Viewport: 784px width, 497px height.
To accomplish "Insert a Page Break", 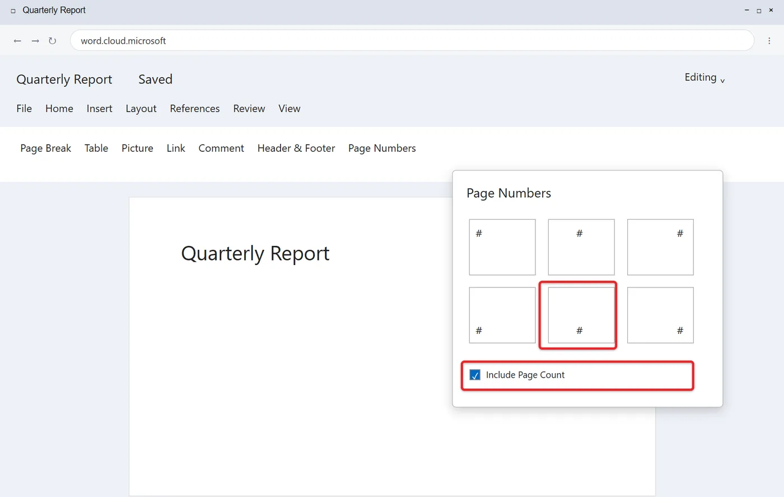I will 46,148.
